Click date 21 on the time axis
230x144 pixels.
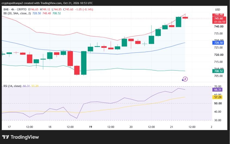point(172,127)
